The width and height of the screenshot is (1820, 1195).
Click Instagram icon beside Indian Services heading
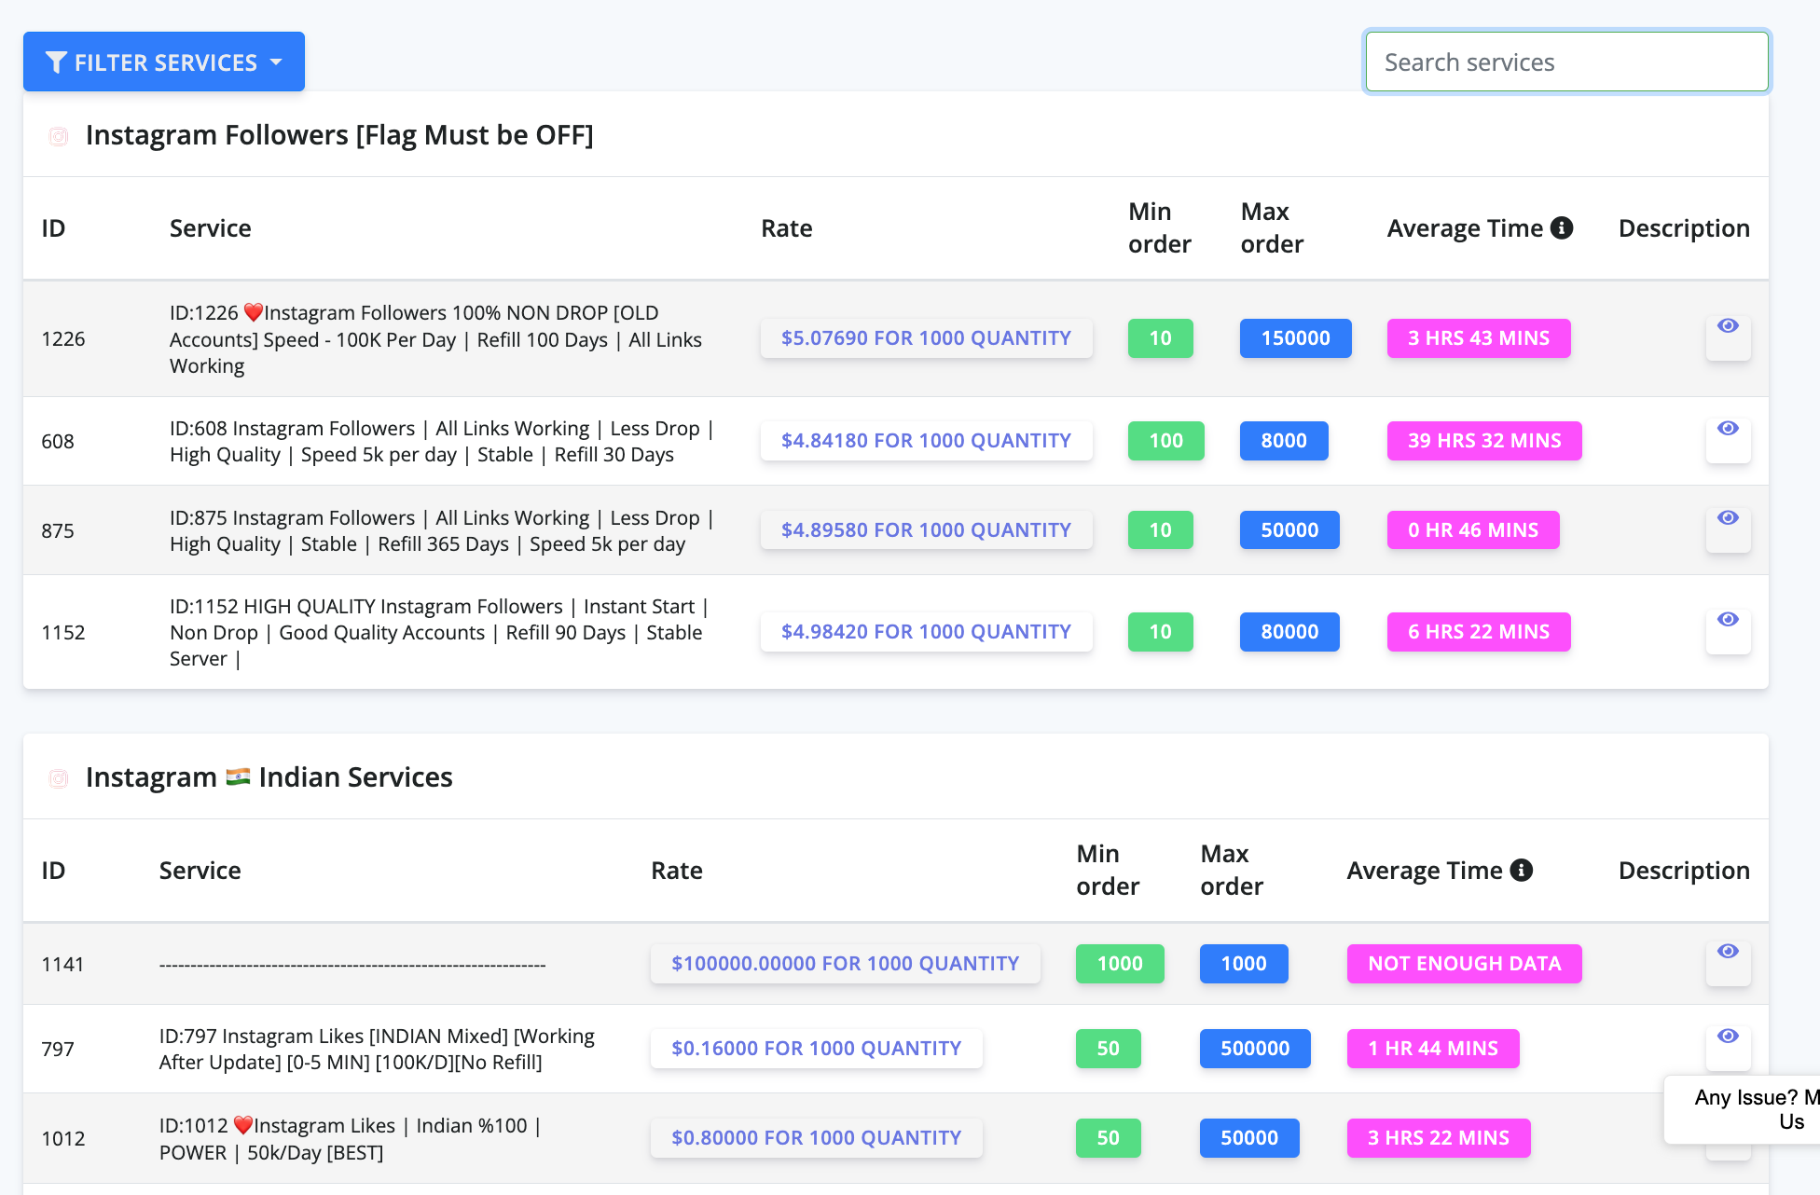(59, 778)
